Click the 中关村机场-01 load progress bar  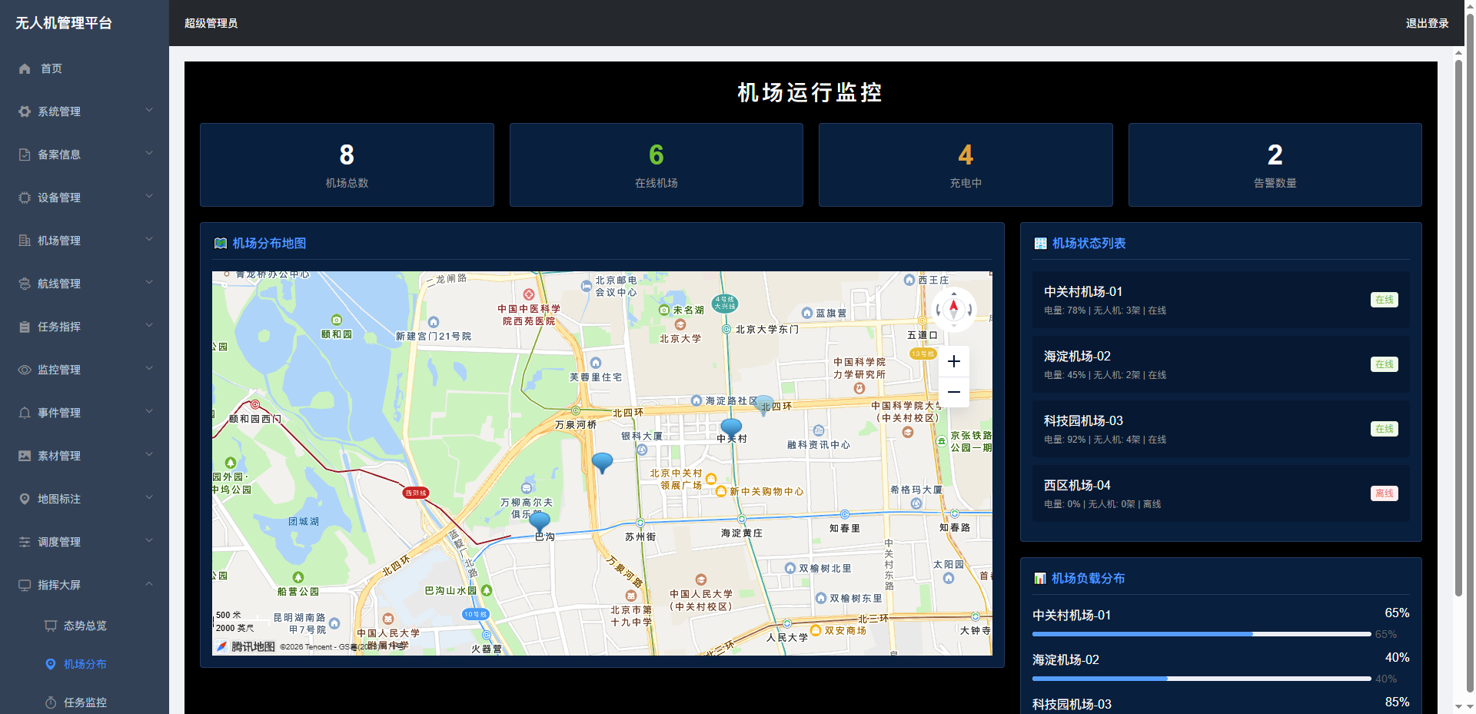(1201, 634)
